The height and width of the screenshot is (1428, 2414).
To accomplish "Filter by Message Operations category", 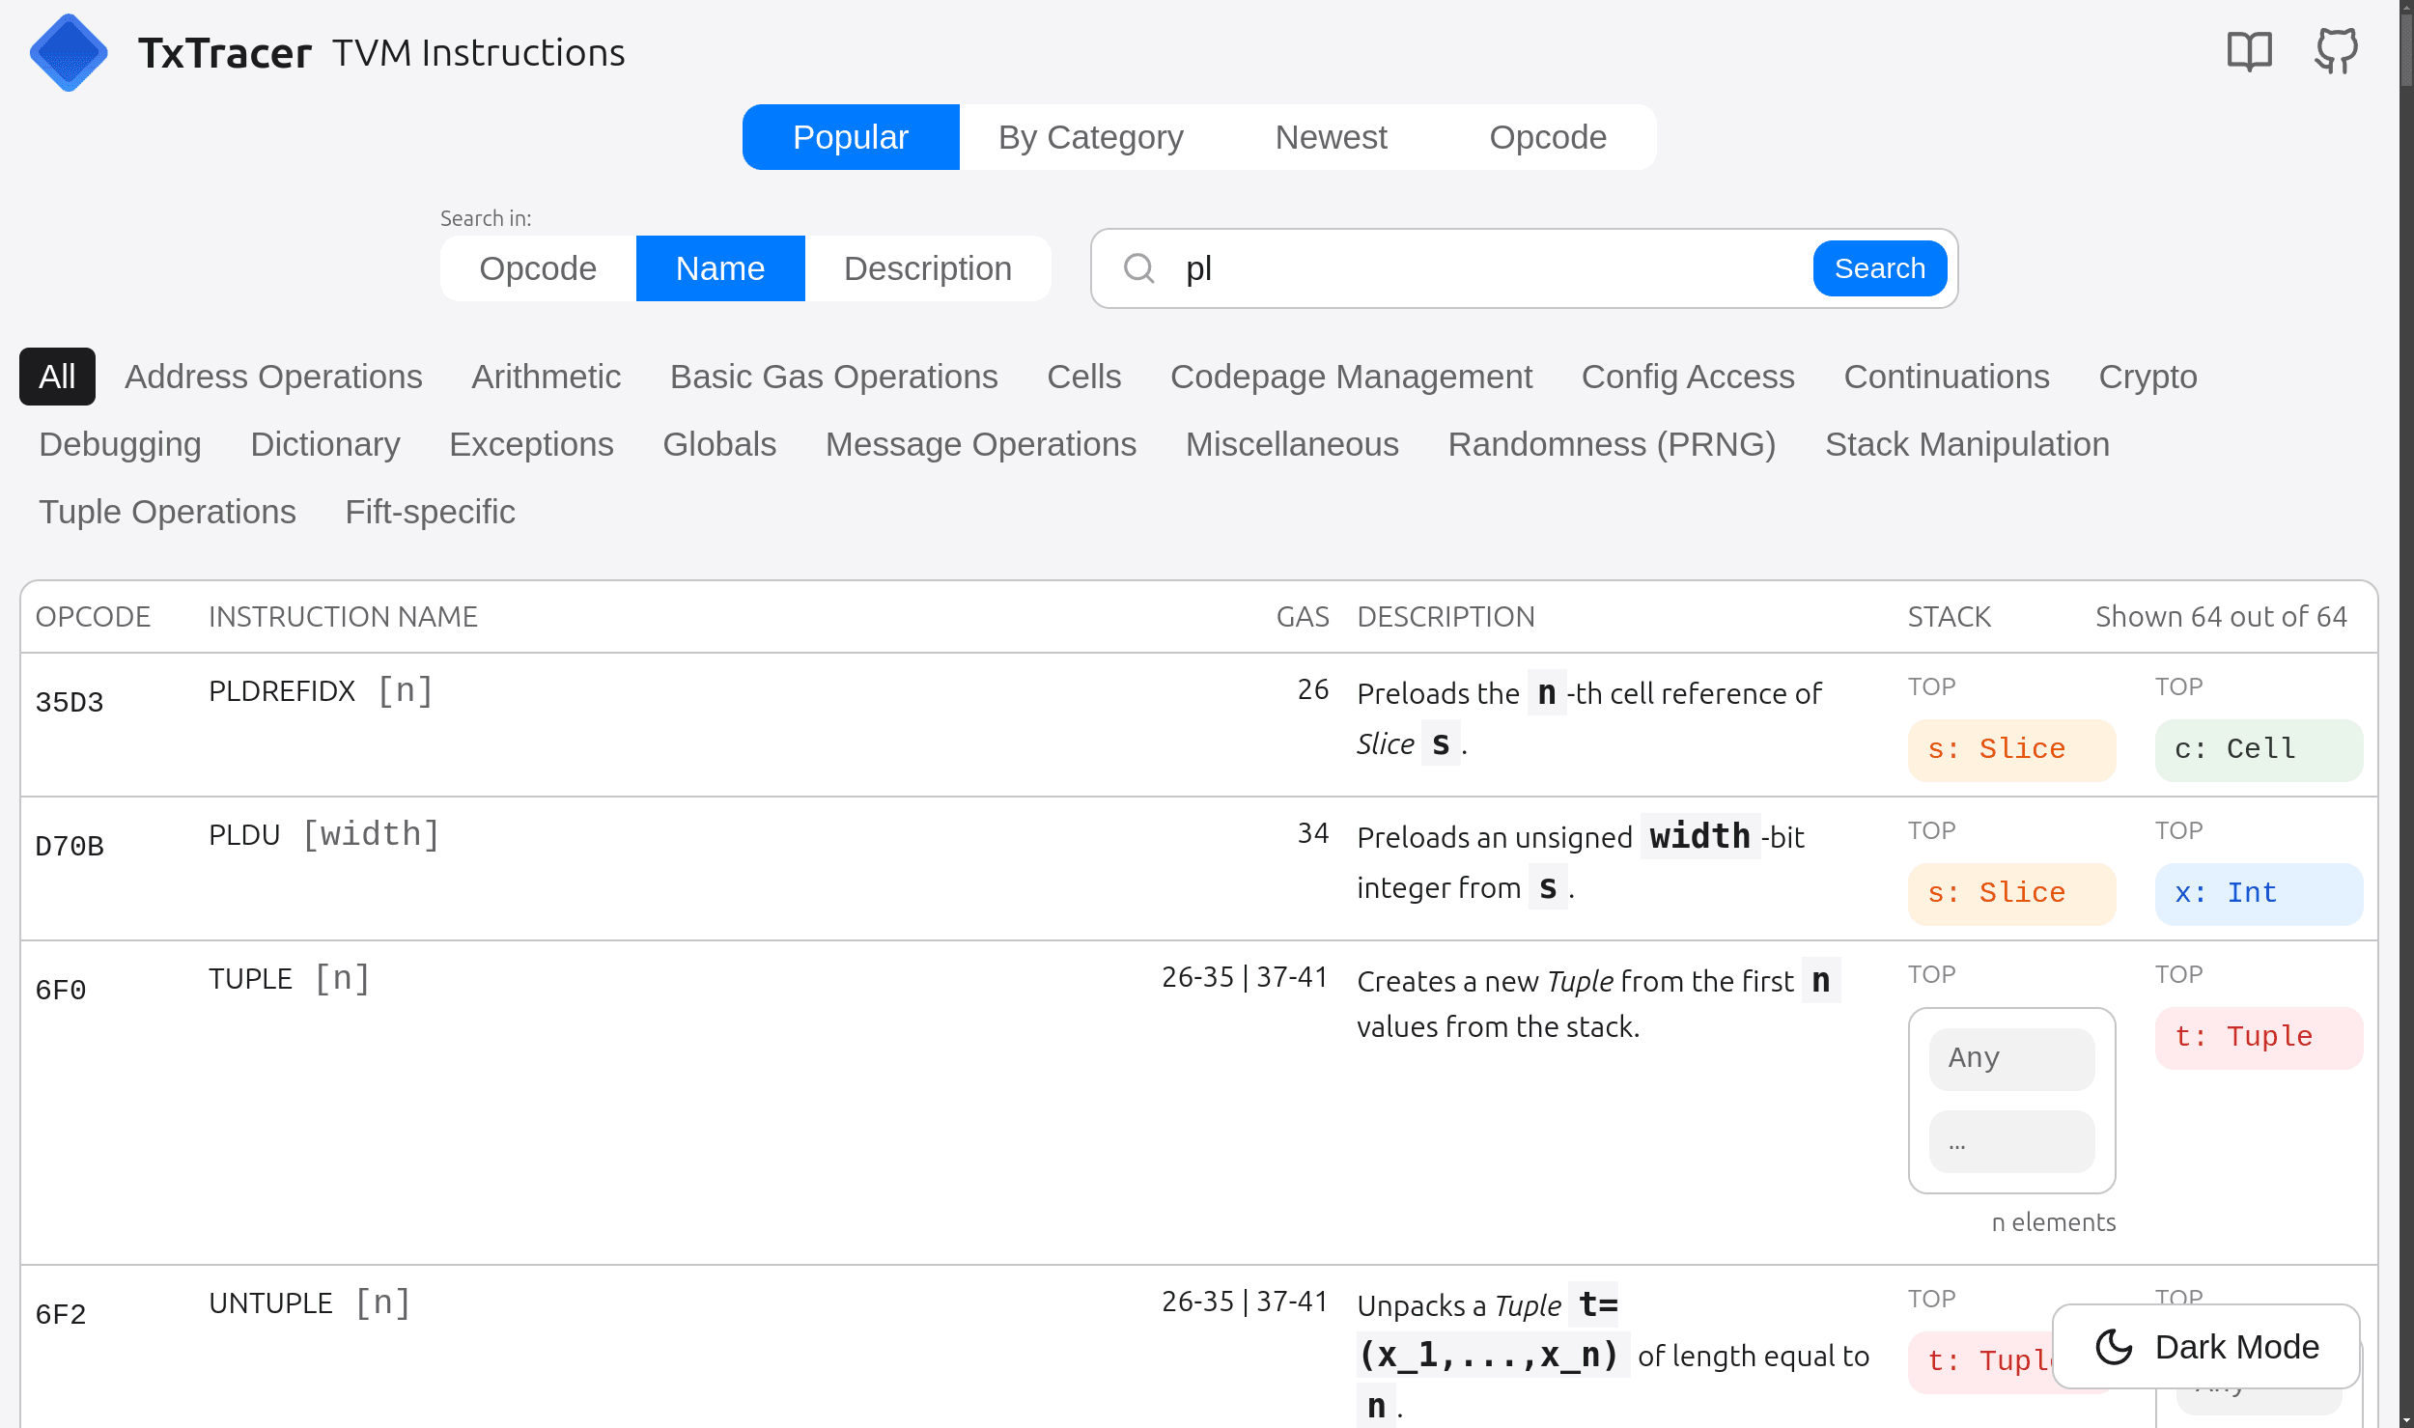I will pyautogui.click(x=981, y=444).
